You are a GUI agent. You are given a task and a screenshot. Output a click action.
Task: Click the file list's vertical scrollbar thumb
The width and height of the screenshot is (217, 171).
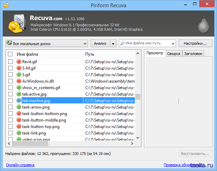coord(138,97)
